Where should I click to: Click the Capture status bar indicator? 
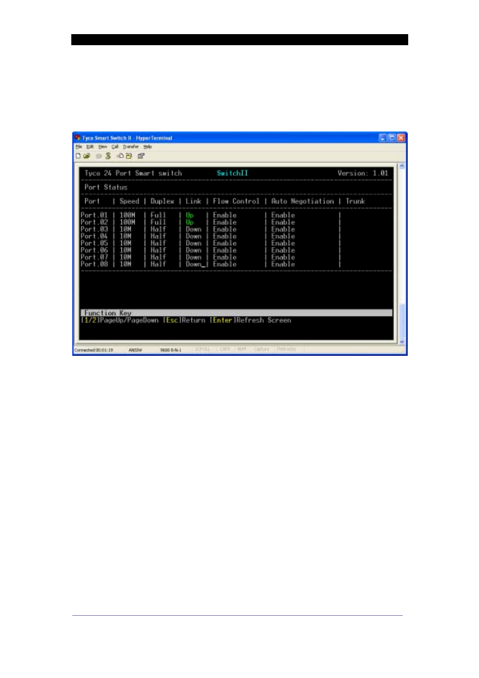click(262, 349)
